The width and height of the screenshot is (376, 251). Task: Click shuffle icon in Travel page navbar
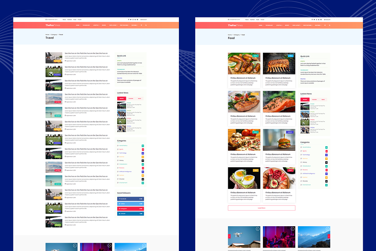pos(141,25)
